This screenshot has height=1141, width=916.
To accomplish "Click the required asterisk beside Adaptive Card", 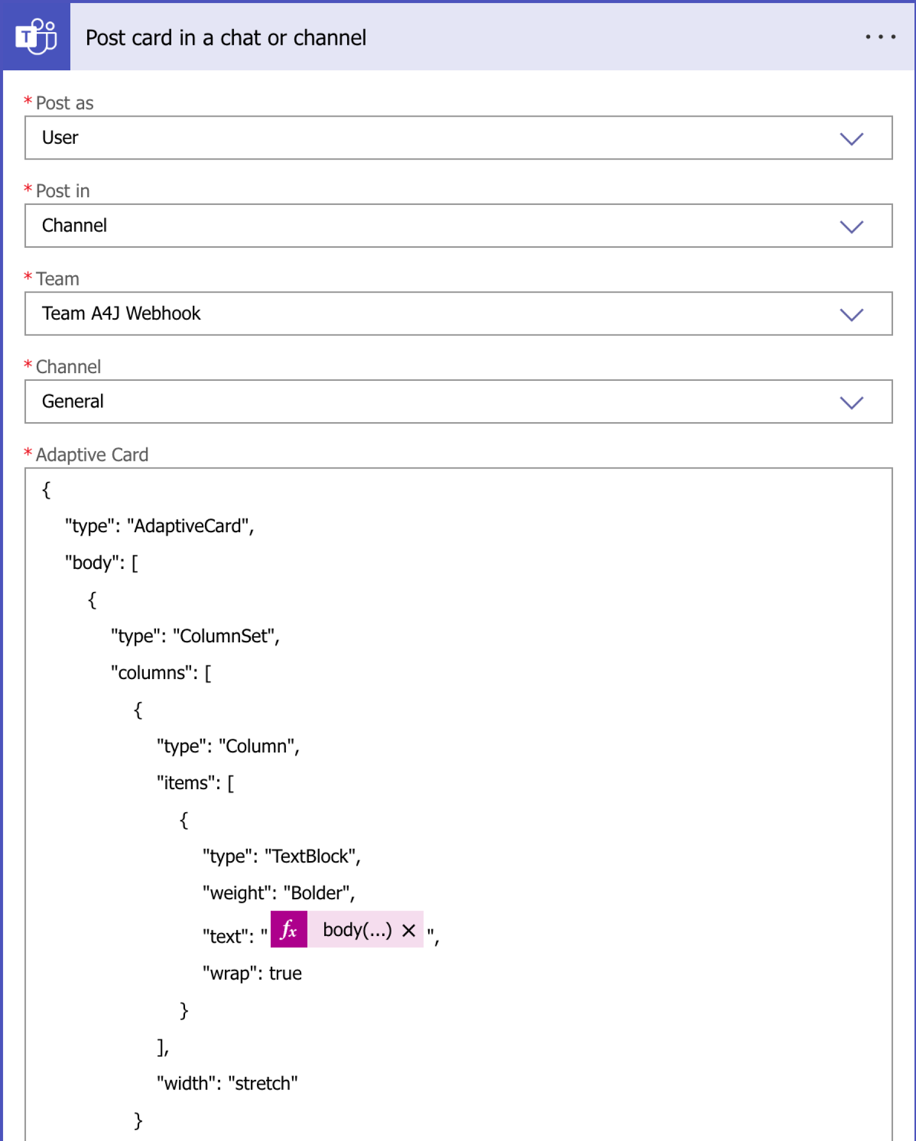I will pos(28,454).
